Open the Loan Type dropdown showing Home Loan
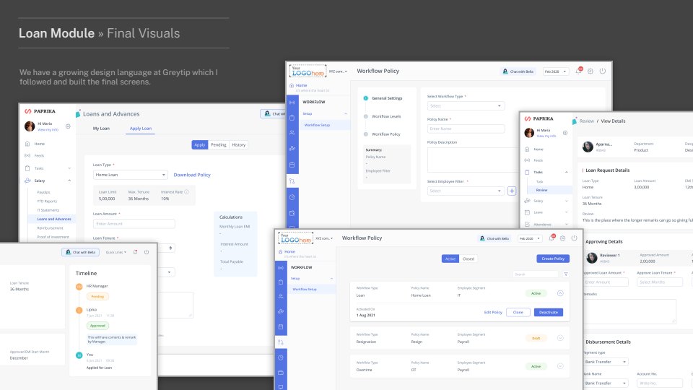This screenshot has height=390, width=693. click(x=131, y=175)
